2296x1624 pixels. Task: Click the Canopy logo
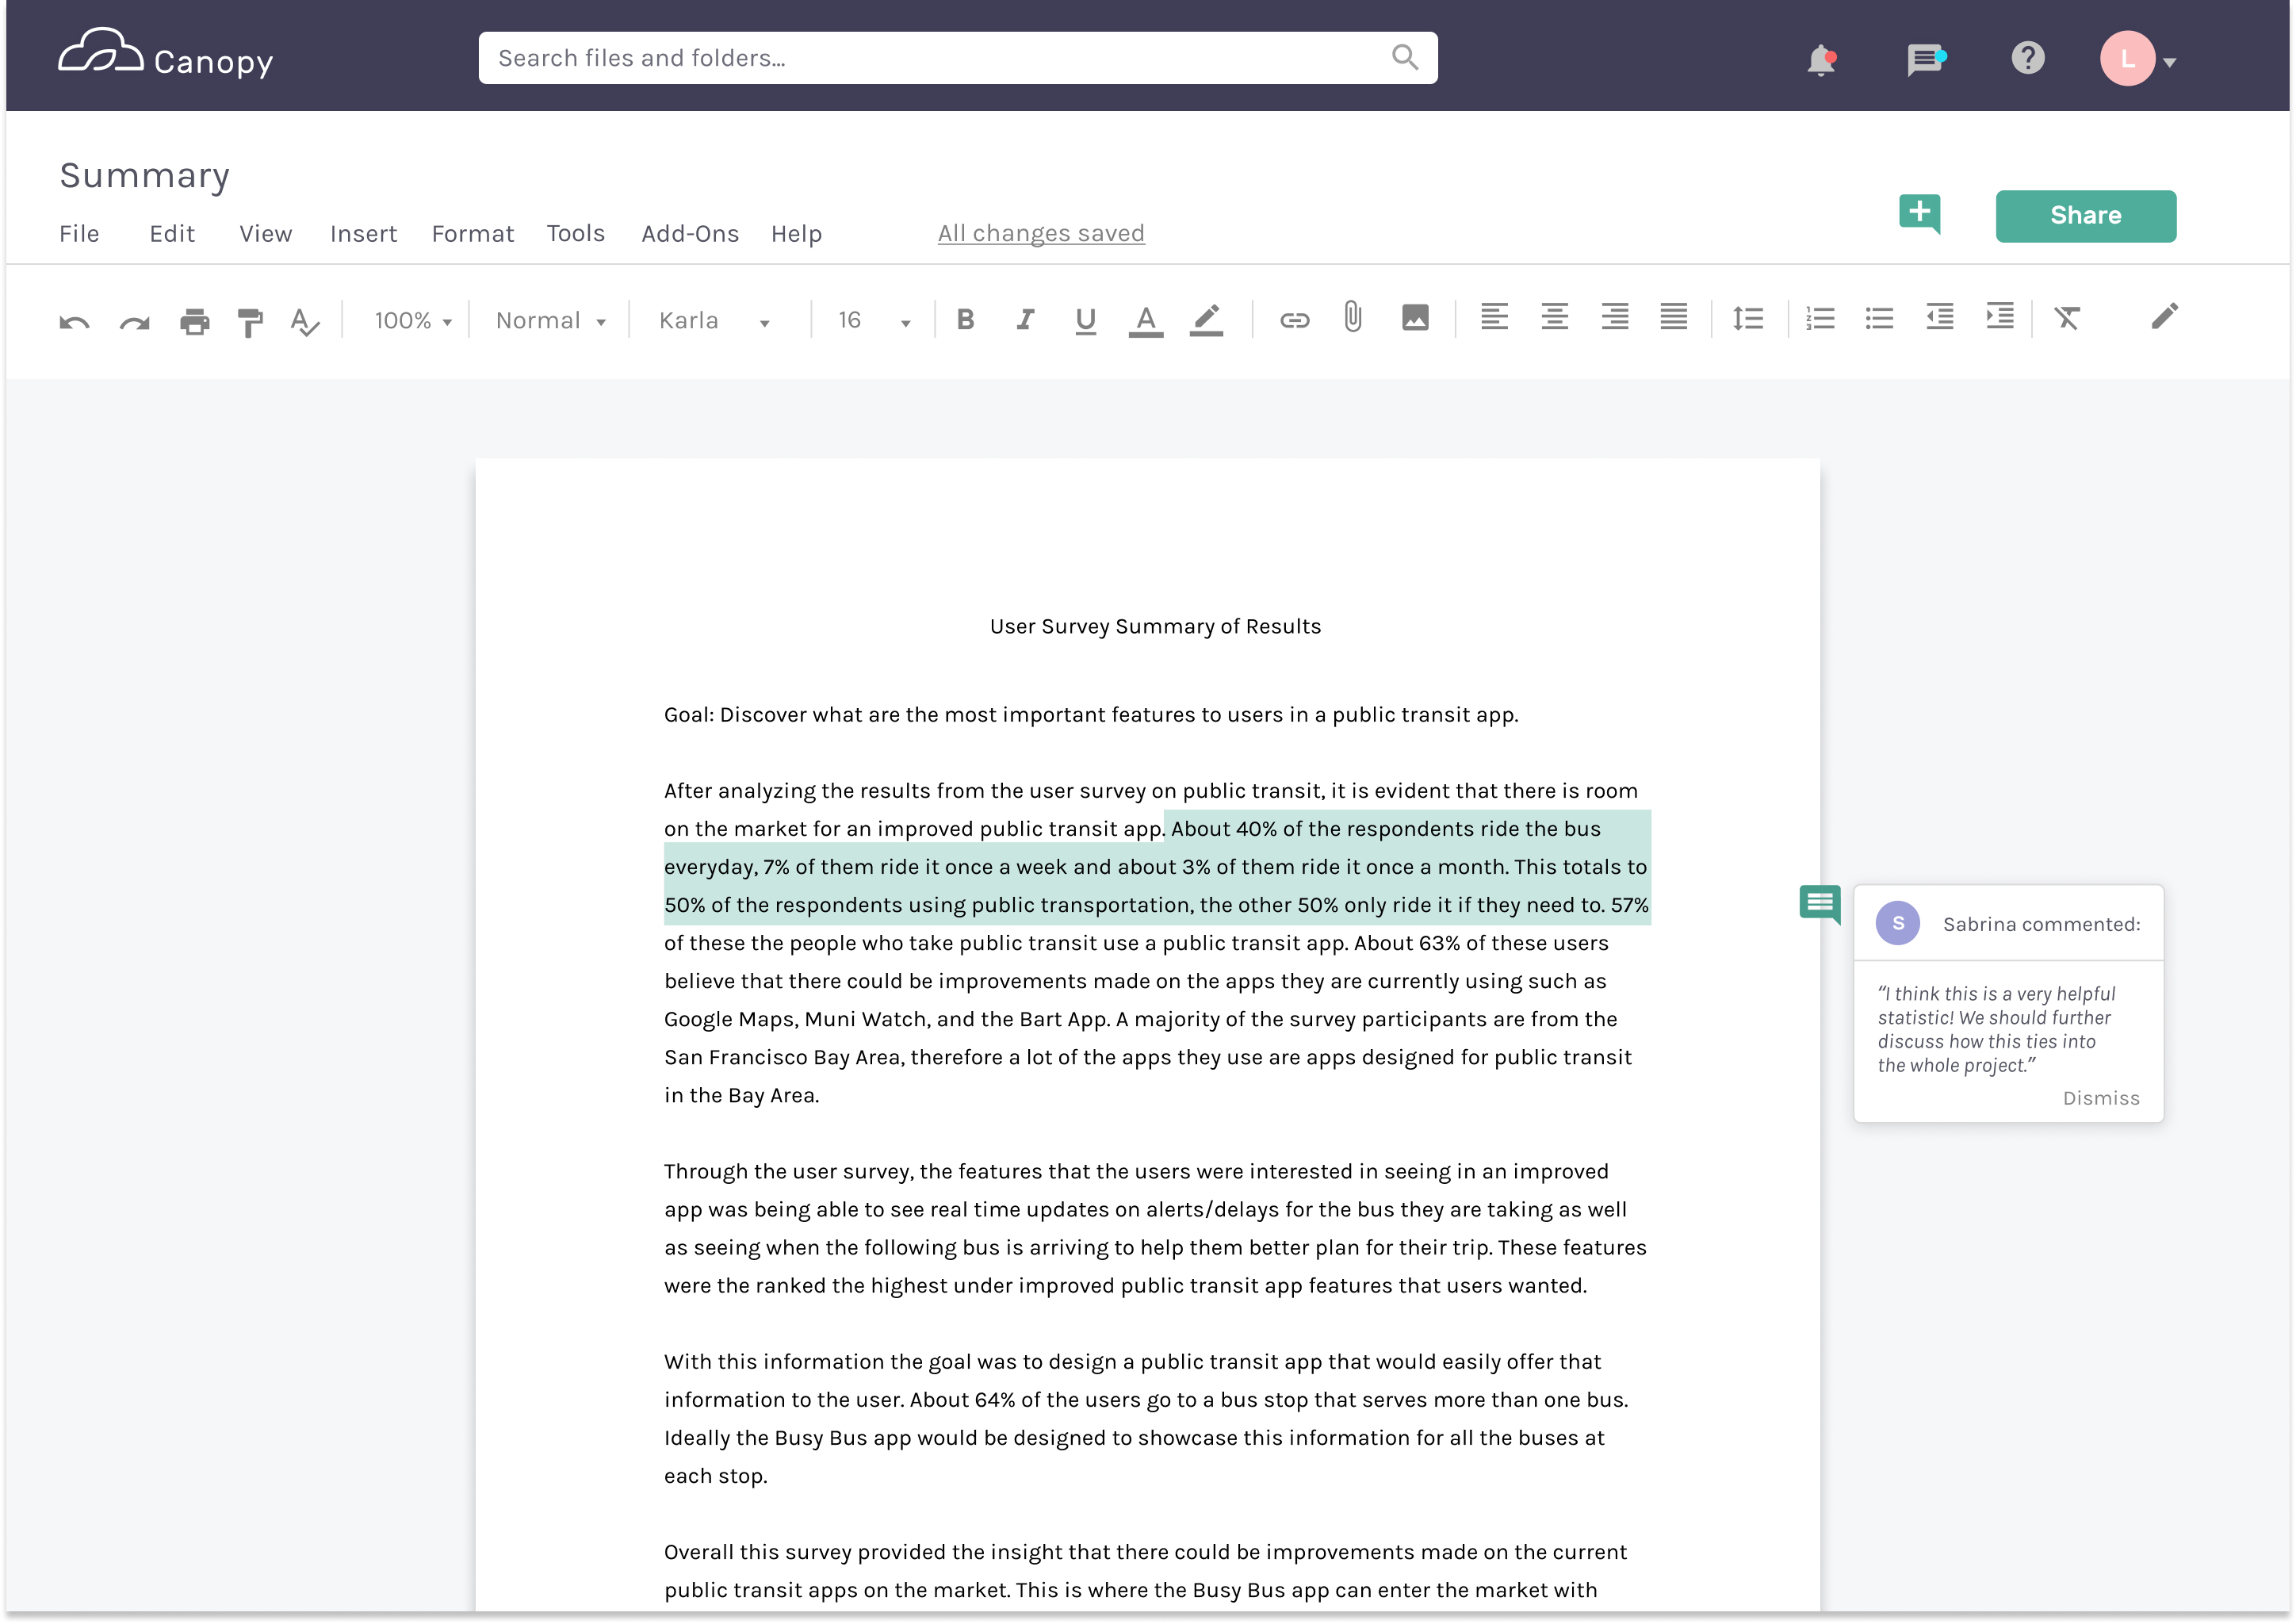(165, 55)
